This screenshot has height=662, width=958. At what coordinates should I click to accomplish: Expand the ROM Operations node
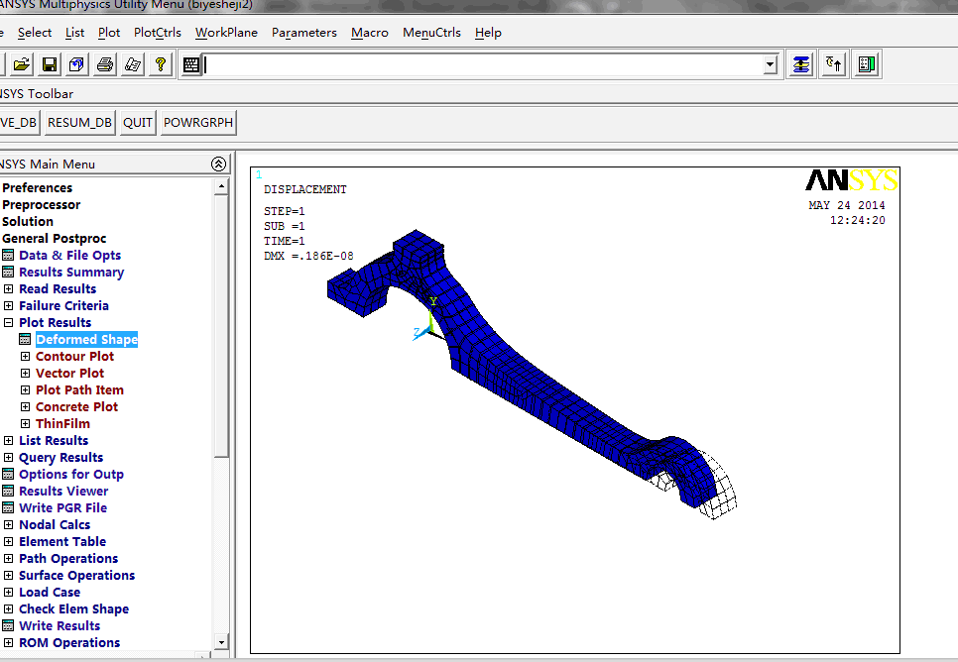tap(9, 642)
